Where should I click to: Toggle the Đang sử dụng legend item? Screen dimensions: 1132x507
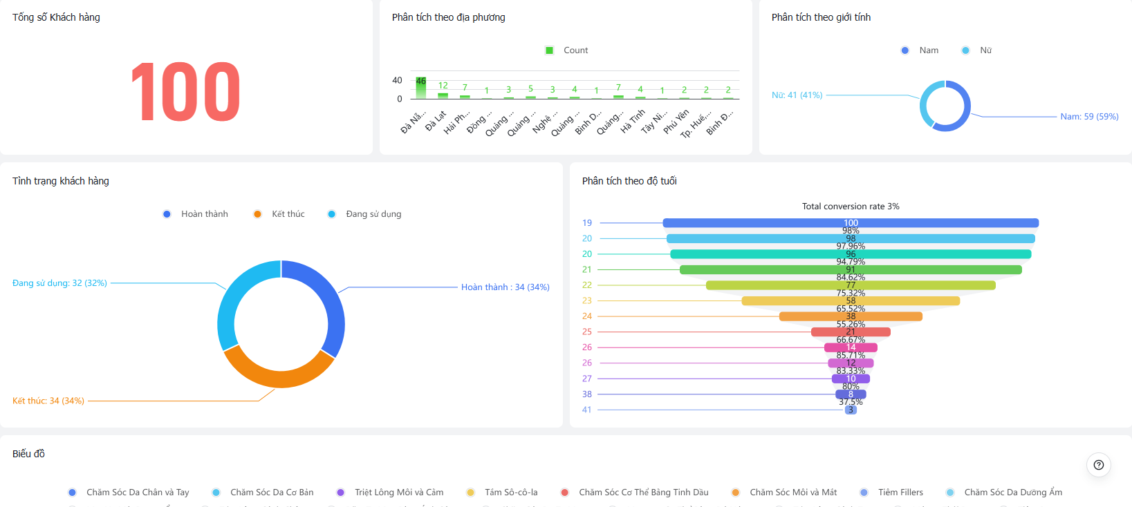click(x=364, y=214)
